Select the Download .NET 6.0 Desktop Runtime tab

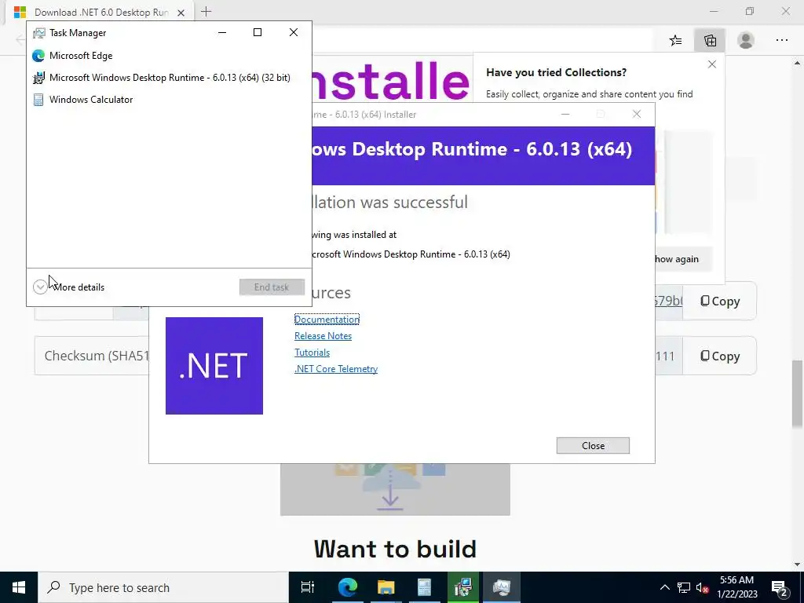[100, 12]
